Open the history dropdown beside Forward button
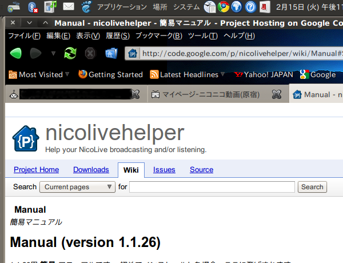343x263 pixels. pyautogui.click(x=53, y=53)
